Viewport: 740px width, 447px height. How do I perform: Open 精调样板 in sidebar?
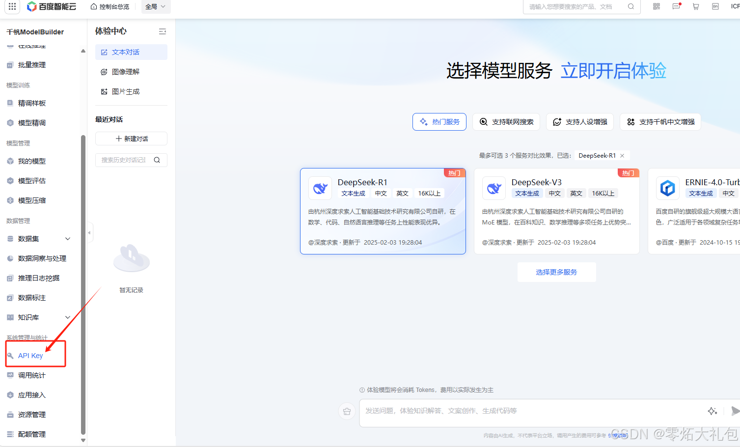pos(32,103)
